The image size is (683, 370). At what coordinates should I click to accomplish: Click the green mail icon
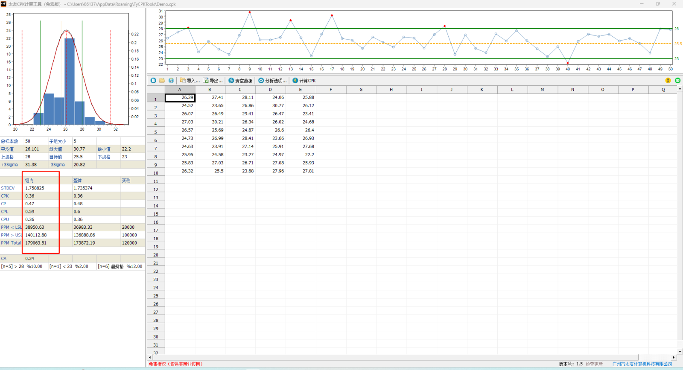[x=677, y=80]
